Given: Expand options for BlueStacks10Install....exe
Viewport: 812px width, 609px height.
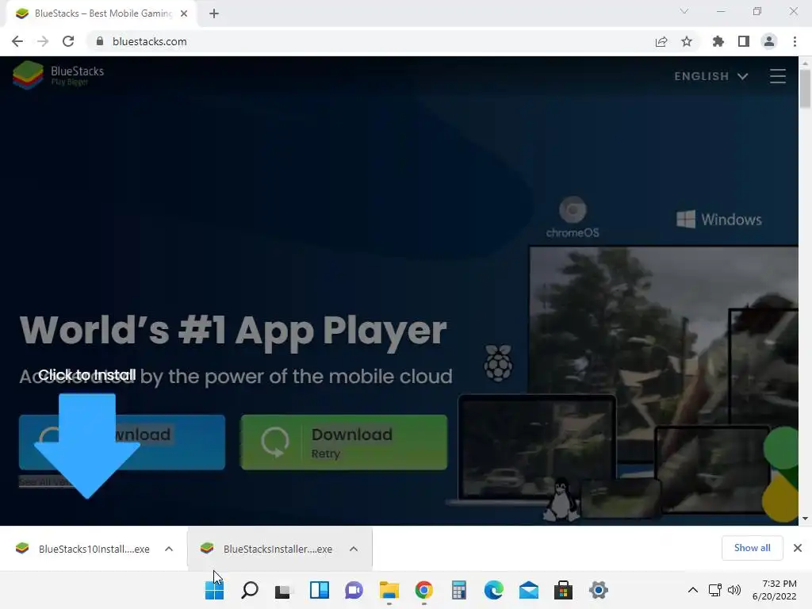Looking at the screenshot, I should point(169,549).
